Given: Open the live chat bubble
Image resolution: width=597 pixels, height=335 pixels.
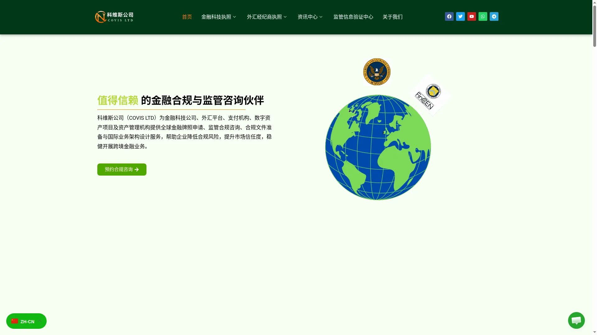Looking at the screenshot, I should 576,320.
